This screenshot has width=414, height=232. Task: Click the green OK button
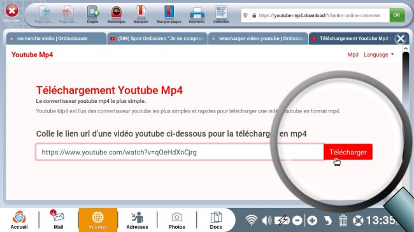click(397, 15)
